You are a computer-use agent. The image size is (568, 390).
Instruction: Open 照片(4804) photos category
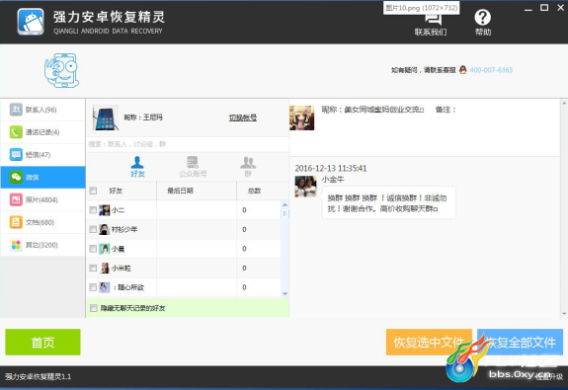(x=42, y=199)
